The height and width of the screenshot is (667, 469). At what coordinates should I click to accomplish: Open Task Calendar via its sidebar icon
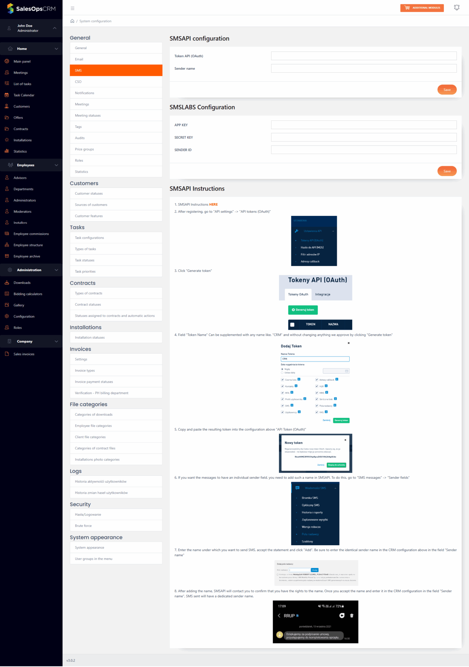point(7,95)
